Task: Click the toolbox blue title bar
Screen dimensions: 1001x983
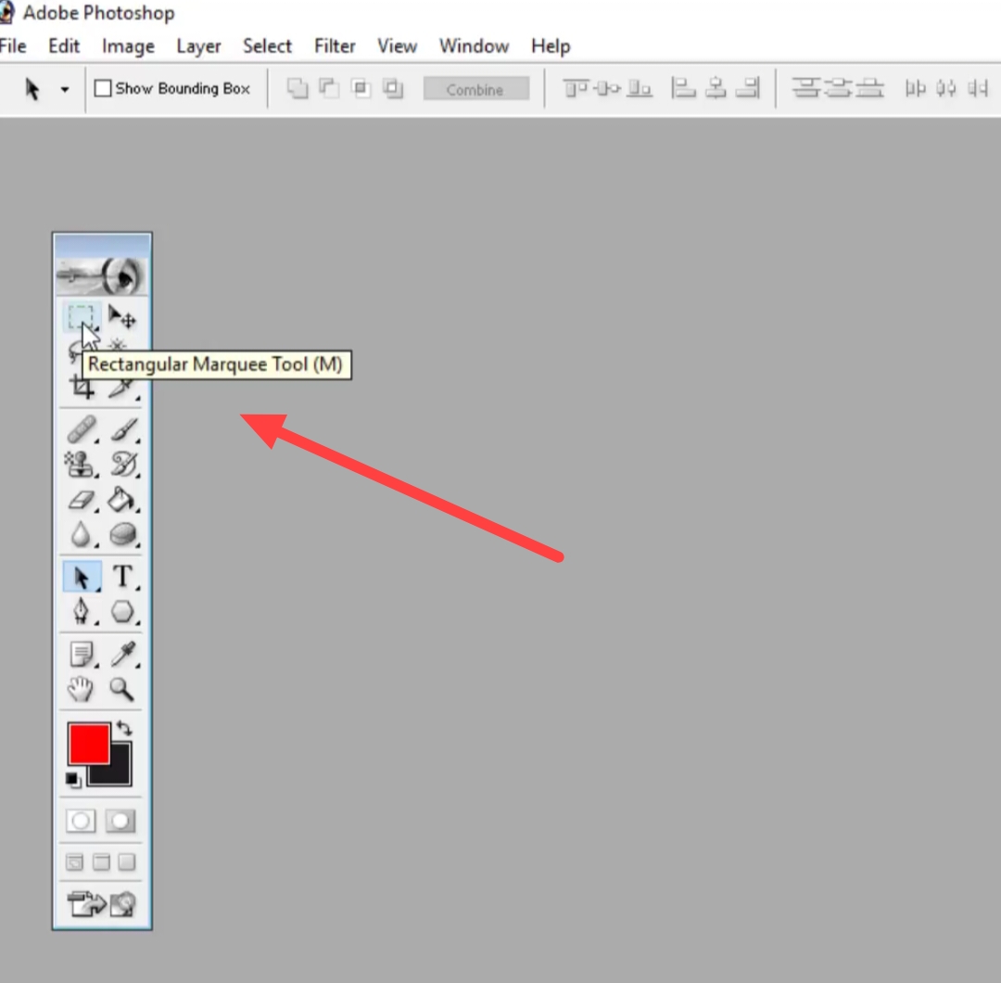Action: click(102, 245)
